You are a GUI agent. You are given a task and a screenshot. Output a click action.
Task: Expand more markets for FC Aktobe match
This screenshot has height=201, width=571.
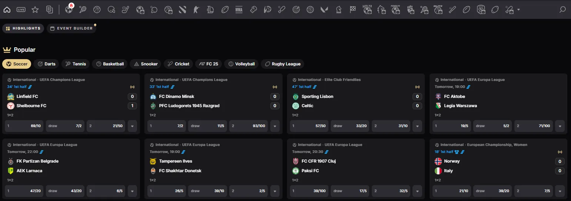click(560, 126)
